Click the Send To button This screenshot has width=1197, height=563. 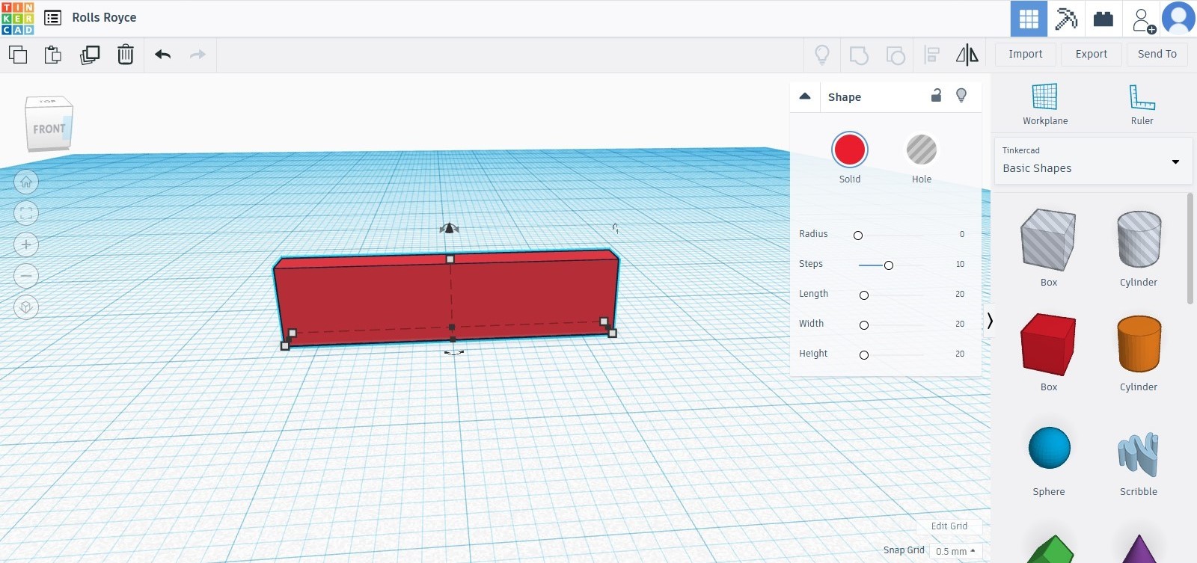1157,55
